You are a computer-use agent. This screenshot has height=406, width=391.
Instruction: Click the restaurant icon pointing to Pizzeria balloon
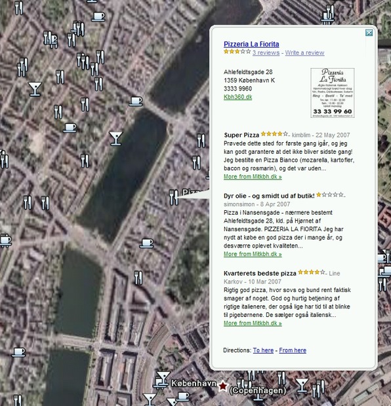(x=174, y=197)
